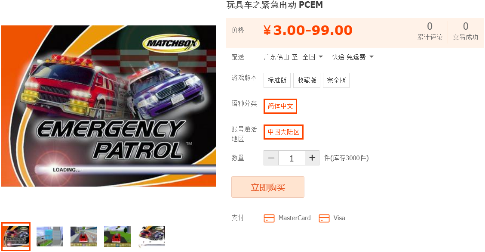
Task: Toggle the 中国大陆区 activation region option
Action: [283, 132]
